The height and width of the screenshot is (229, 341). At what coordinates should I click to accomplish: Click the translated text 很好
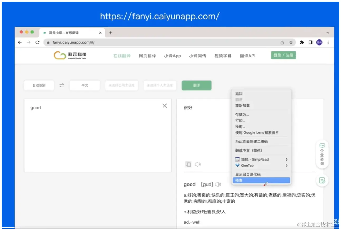[x=188, y=108]
